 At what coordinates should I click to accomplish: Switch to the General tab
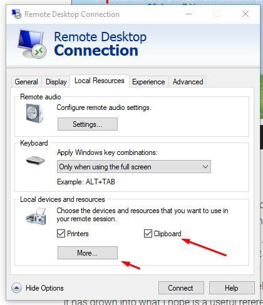[26, 82]
